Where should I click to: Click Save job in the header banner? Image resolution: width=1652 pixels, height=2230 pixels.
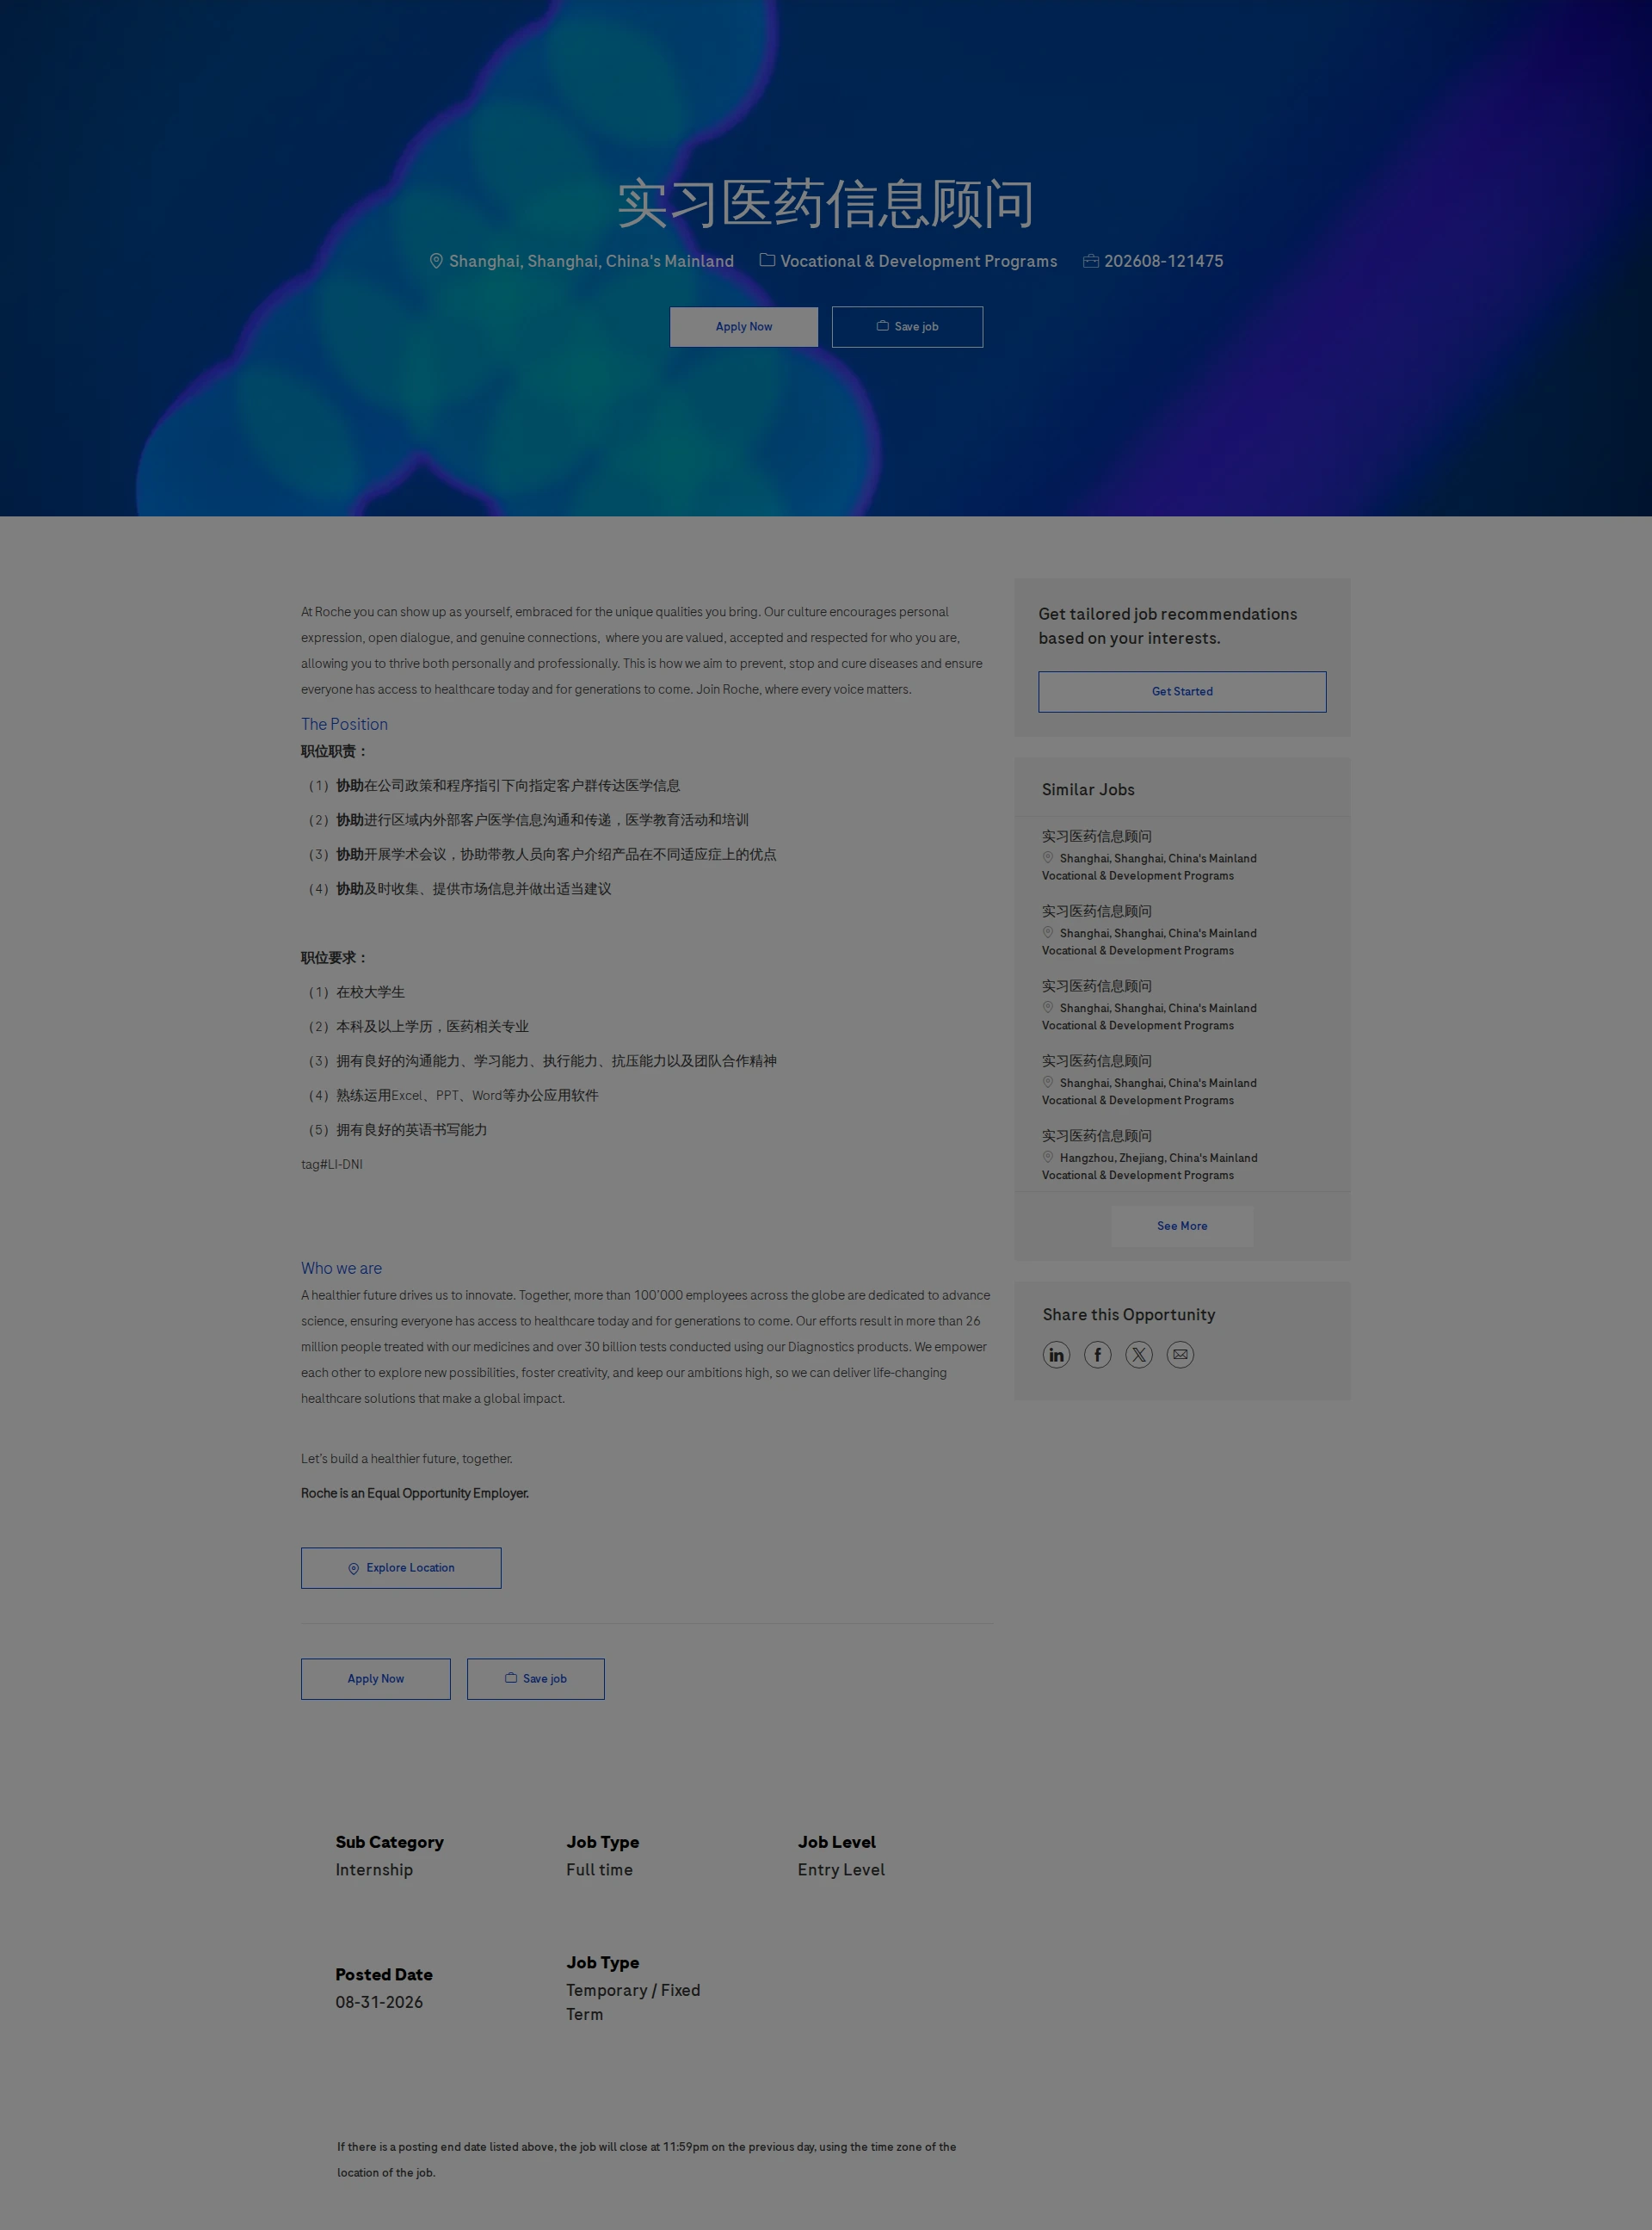[x=907, y=327]
